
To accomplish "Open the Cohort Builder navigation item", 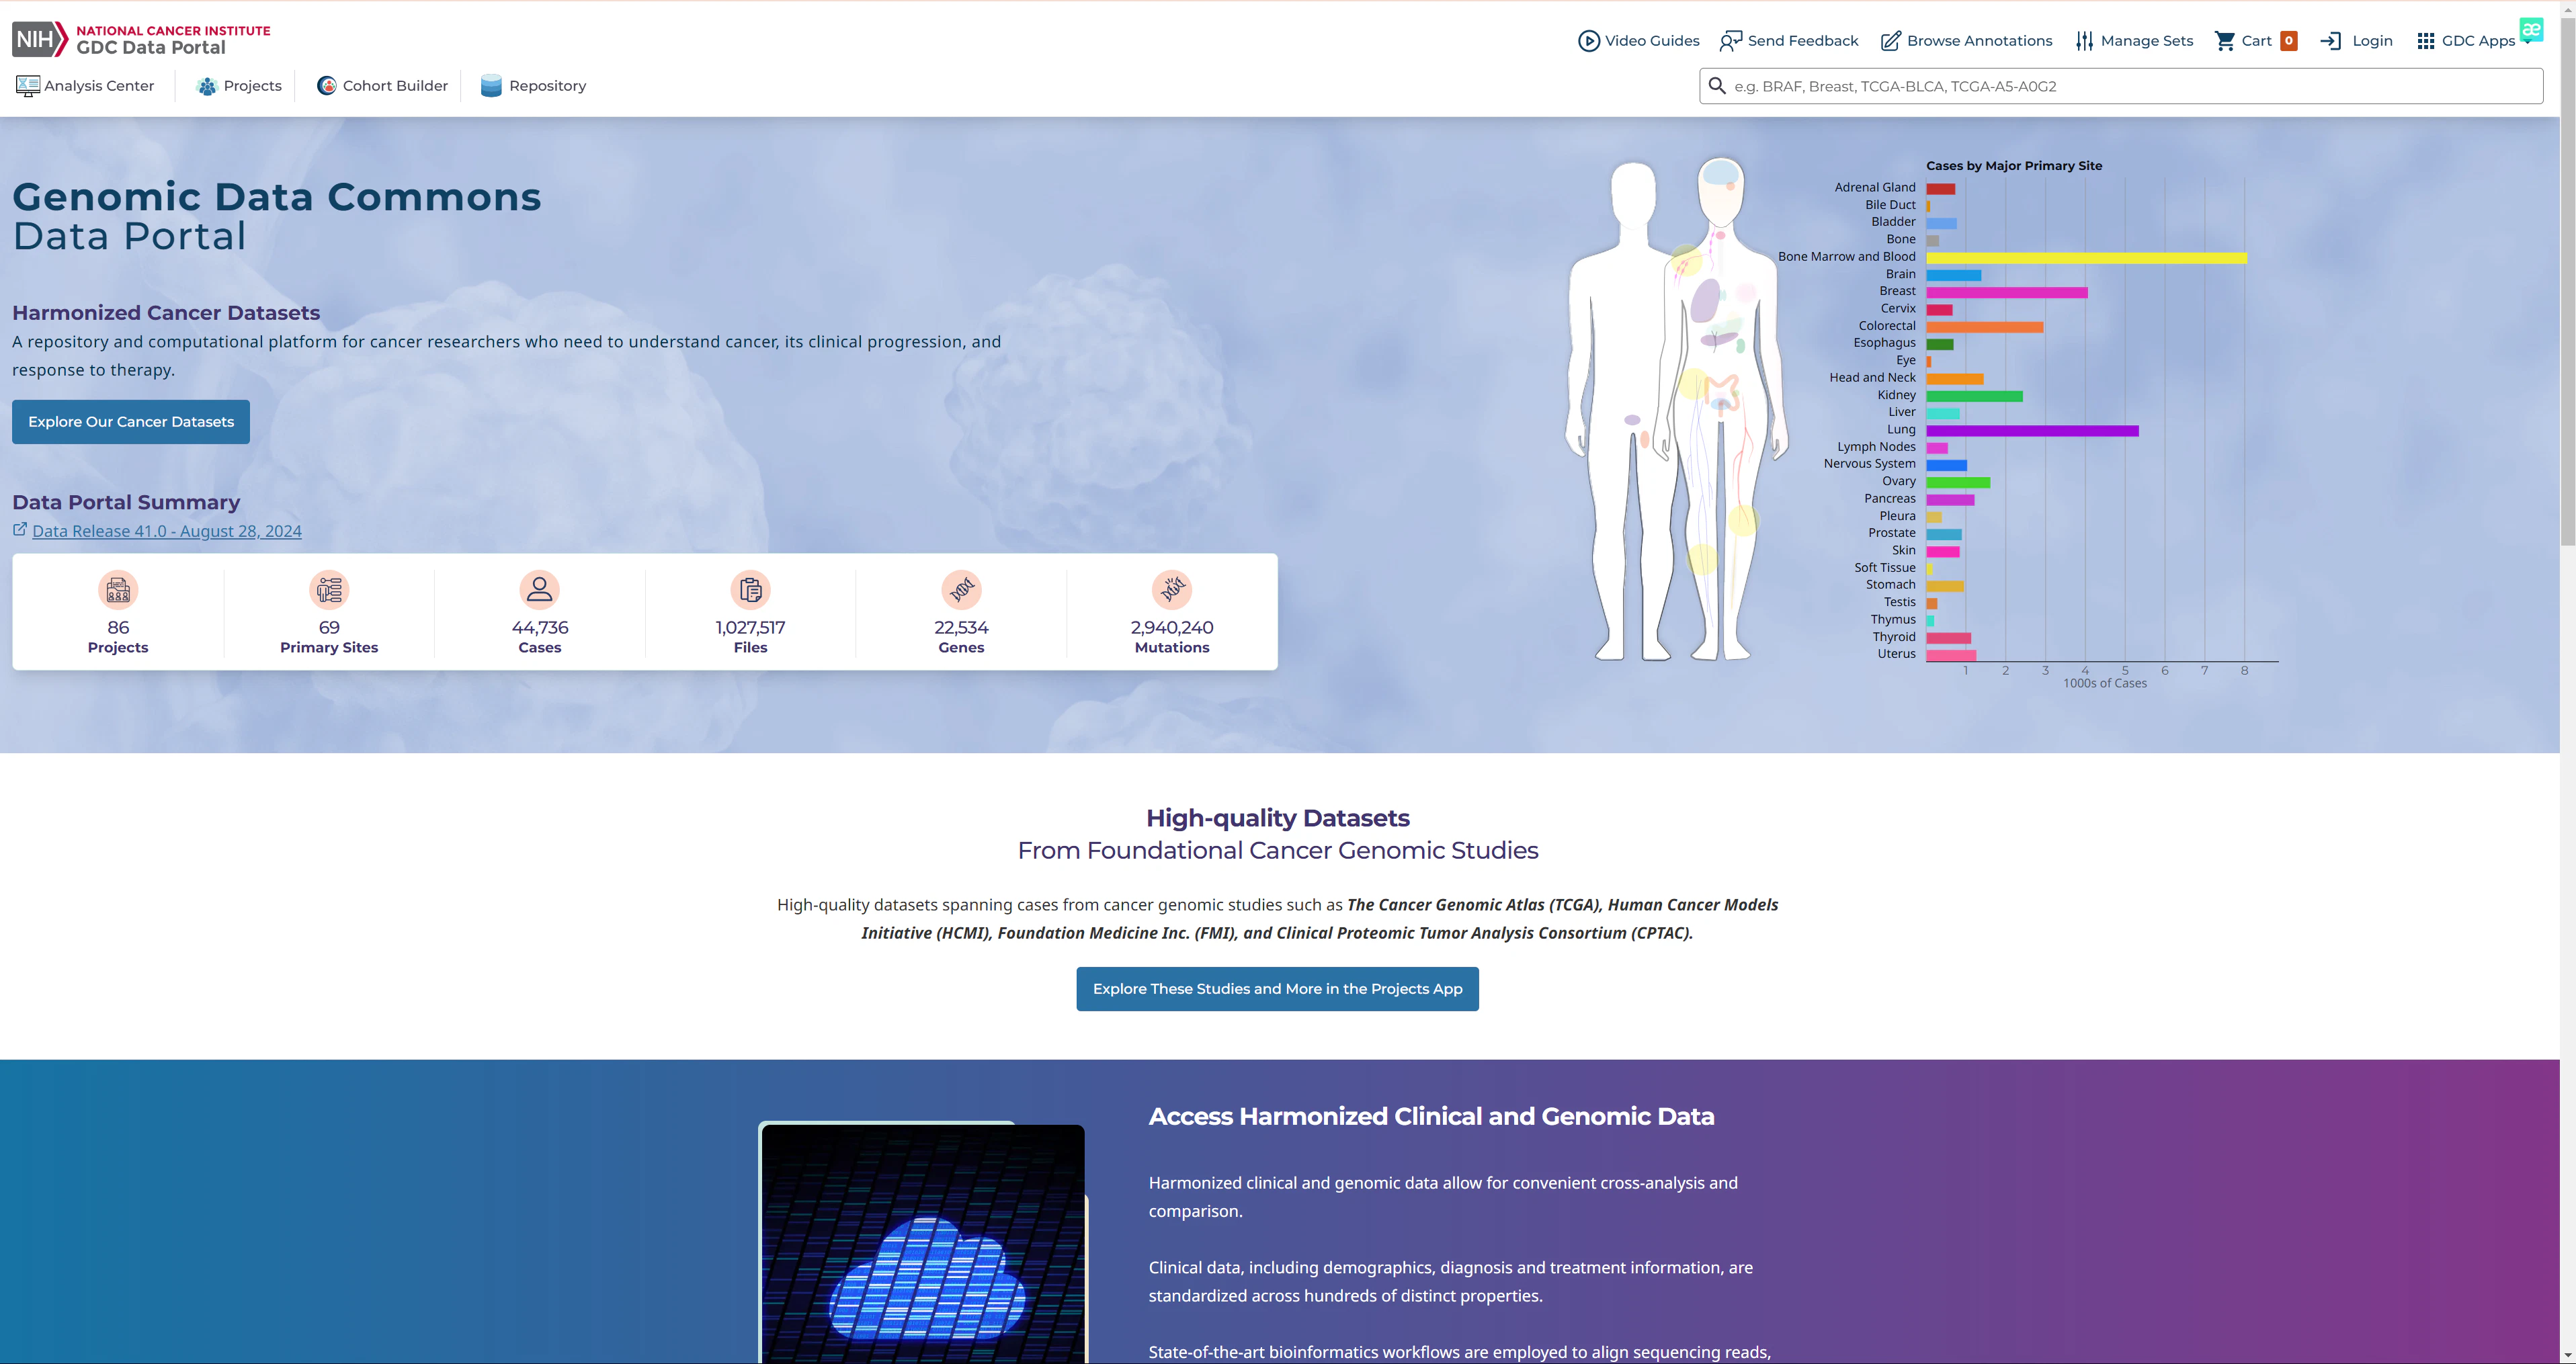I will pos(382,86).
